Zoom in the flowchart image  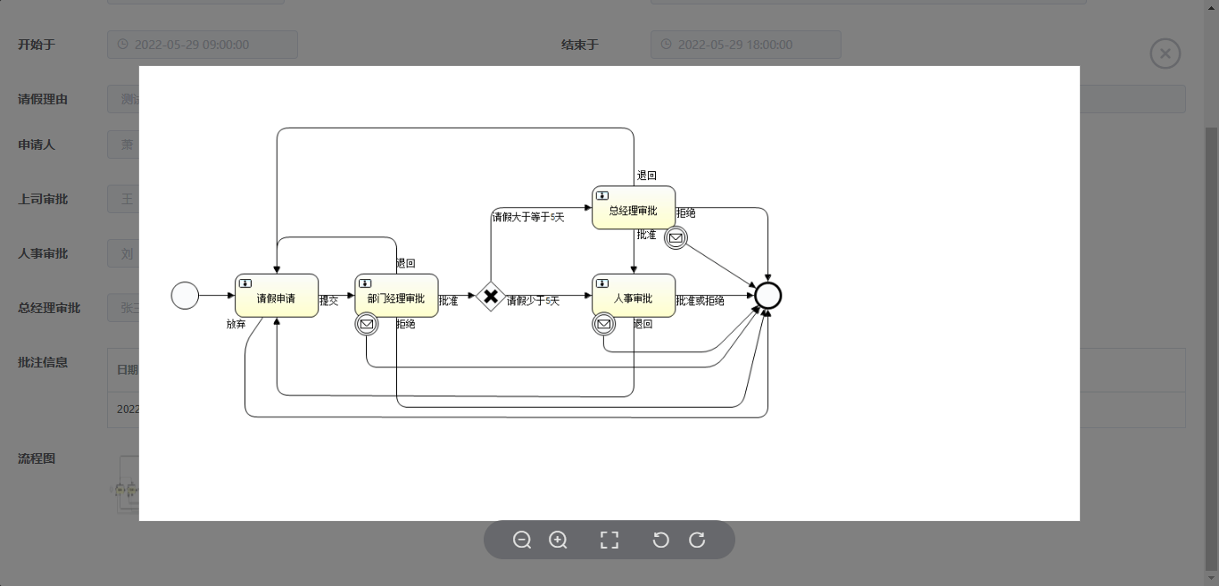pos(558,540)
